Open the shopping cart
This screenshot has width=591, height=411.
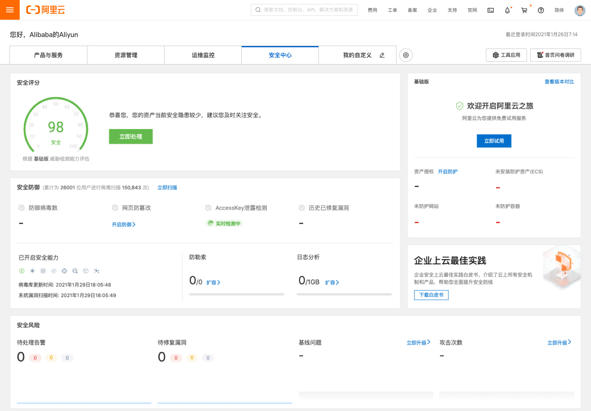click(524, 10)
